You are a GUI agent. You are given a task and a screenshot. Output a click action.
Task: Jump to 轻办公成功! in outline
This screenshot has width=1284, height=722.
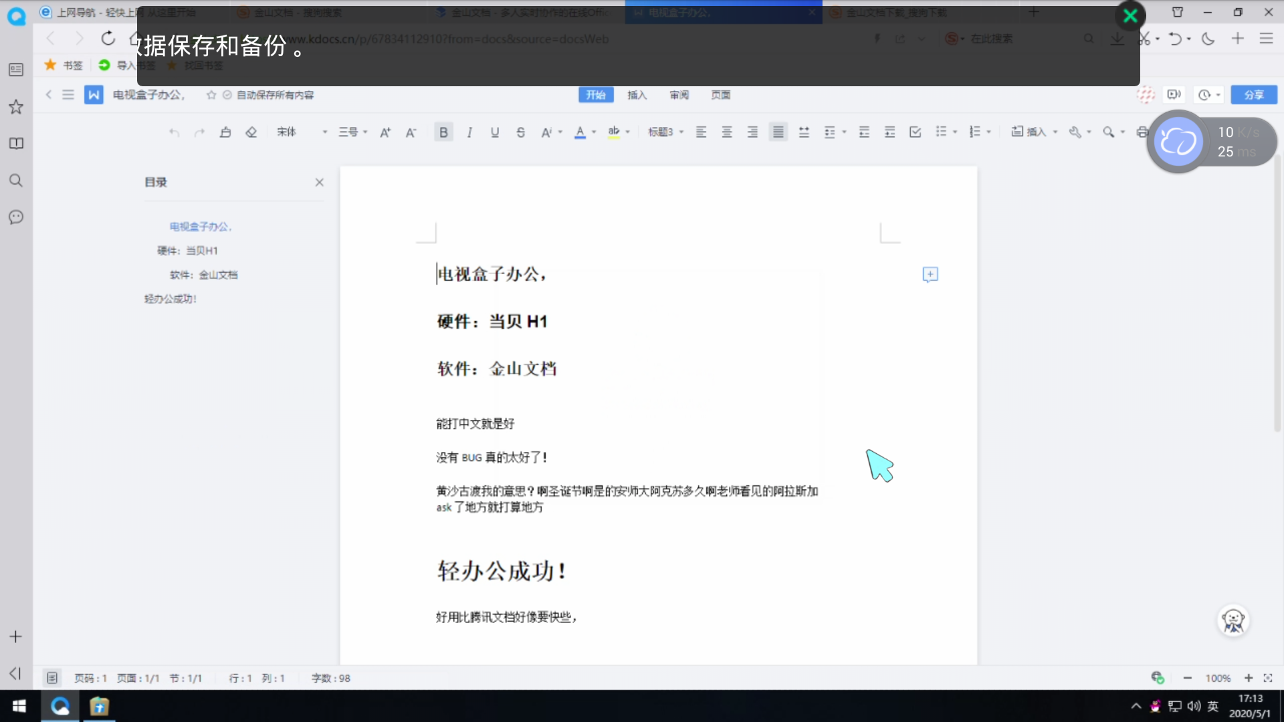pos(171,299)
